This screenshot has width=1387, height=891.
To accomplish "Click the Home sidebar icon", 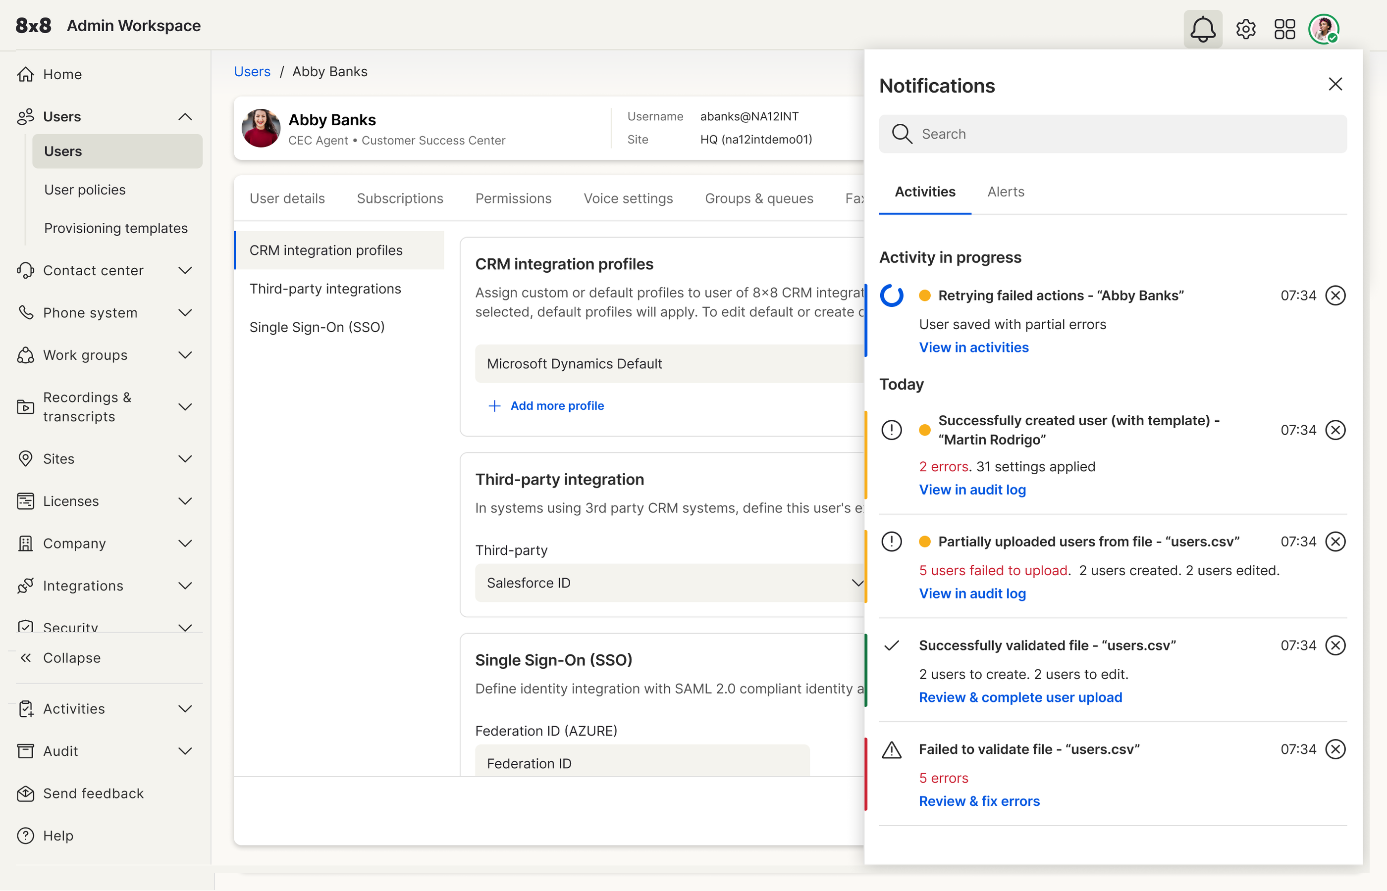I will pos(25,74).
